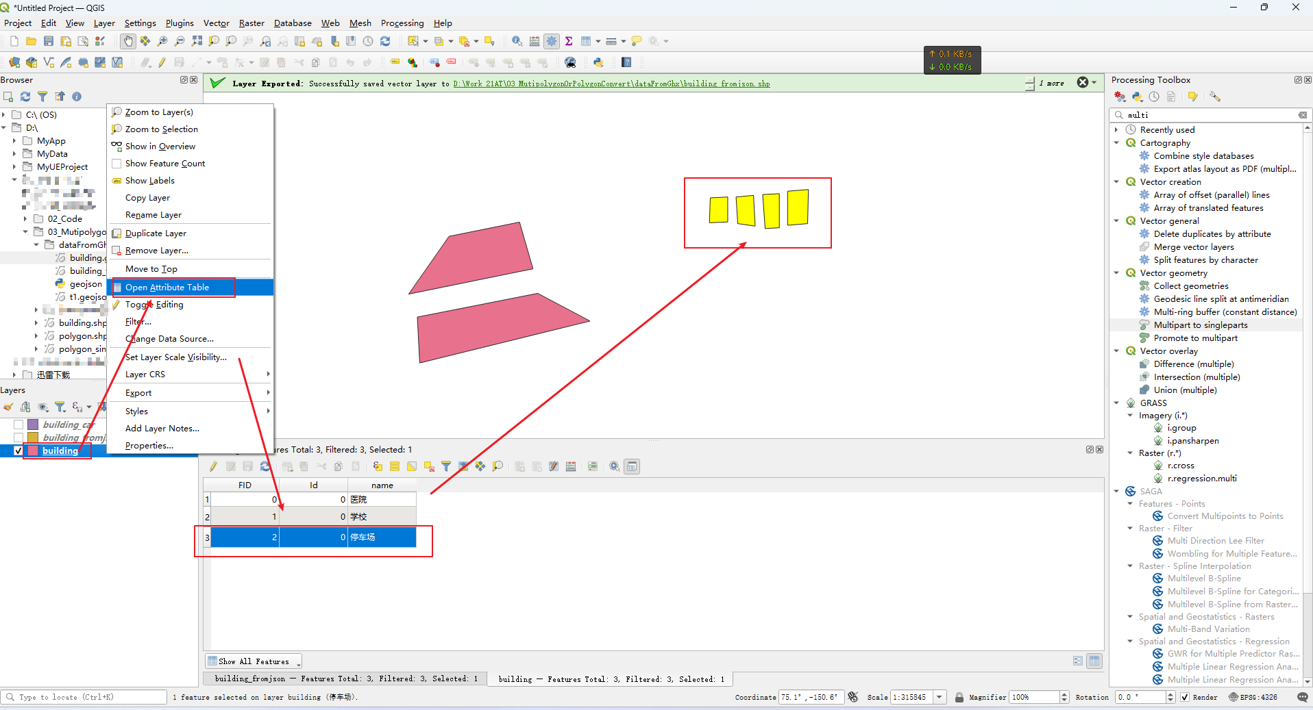Click Add Group icon in Layers panel
This screenshot has width=1313, height=710.
(x=25, y=407)
